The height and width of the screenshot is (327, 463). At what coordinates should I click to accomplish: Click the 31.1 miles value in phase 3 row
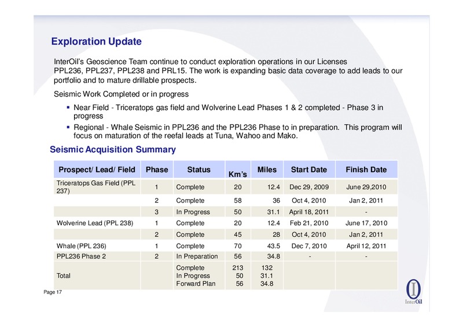pos(273,212)
